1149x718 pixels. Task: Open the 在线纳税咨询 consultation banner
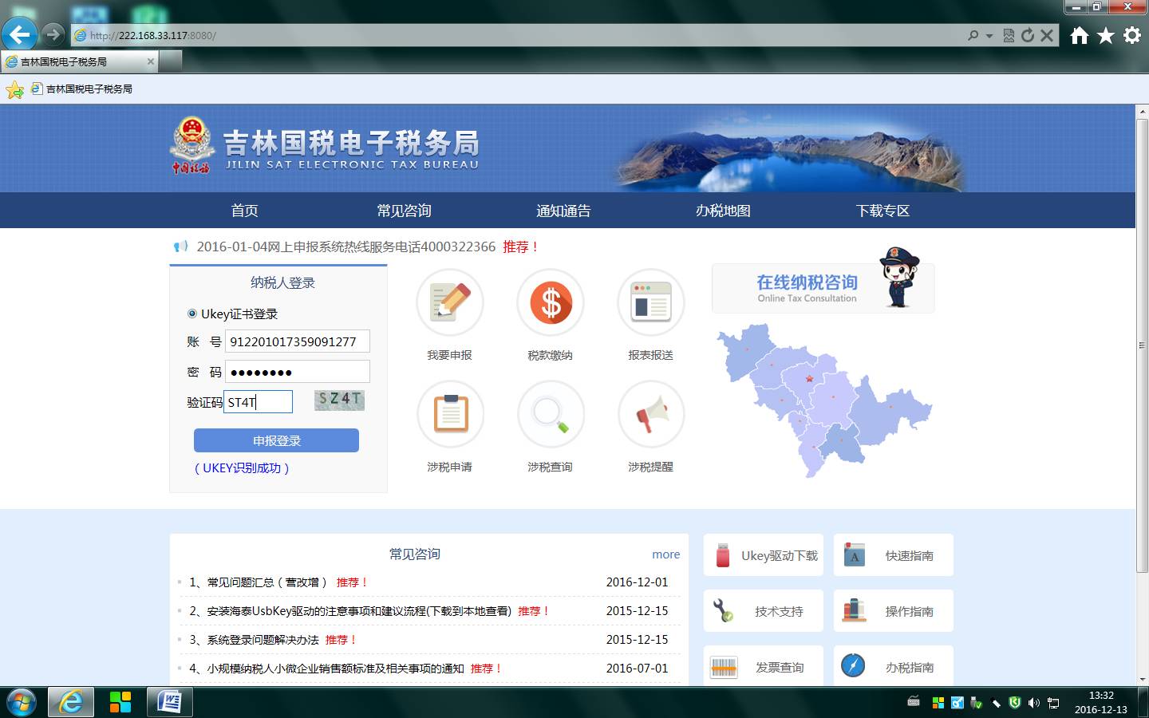coord(823,288)
